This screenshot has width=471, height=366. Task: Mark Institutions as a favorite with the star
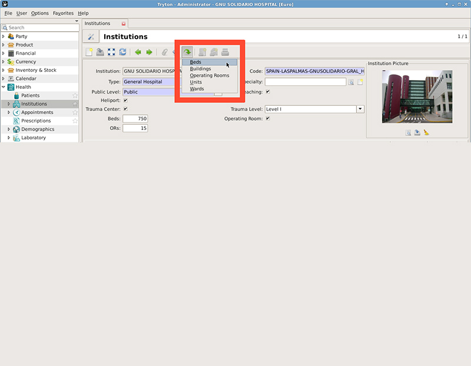click(x=76, y=104)
